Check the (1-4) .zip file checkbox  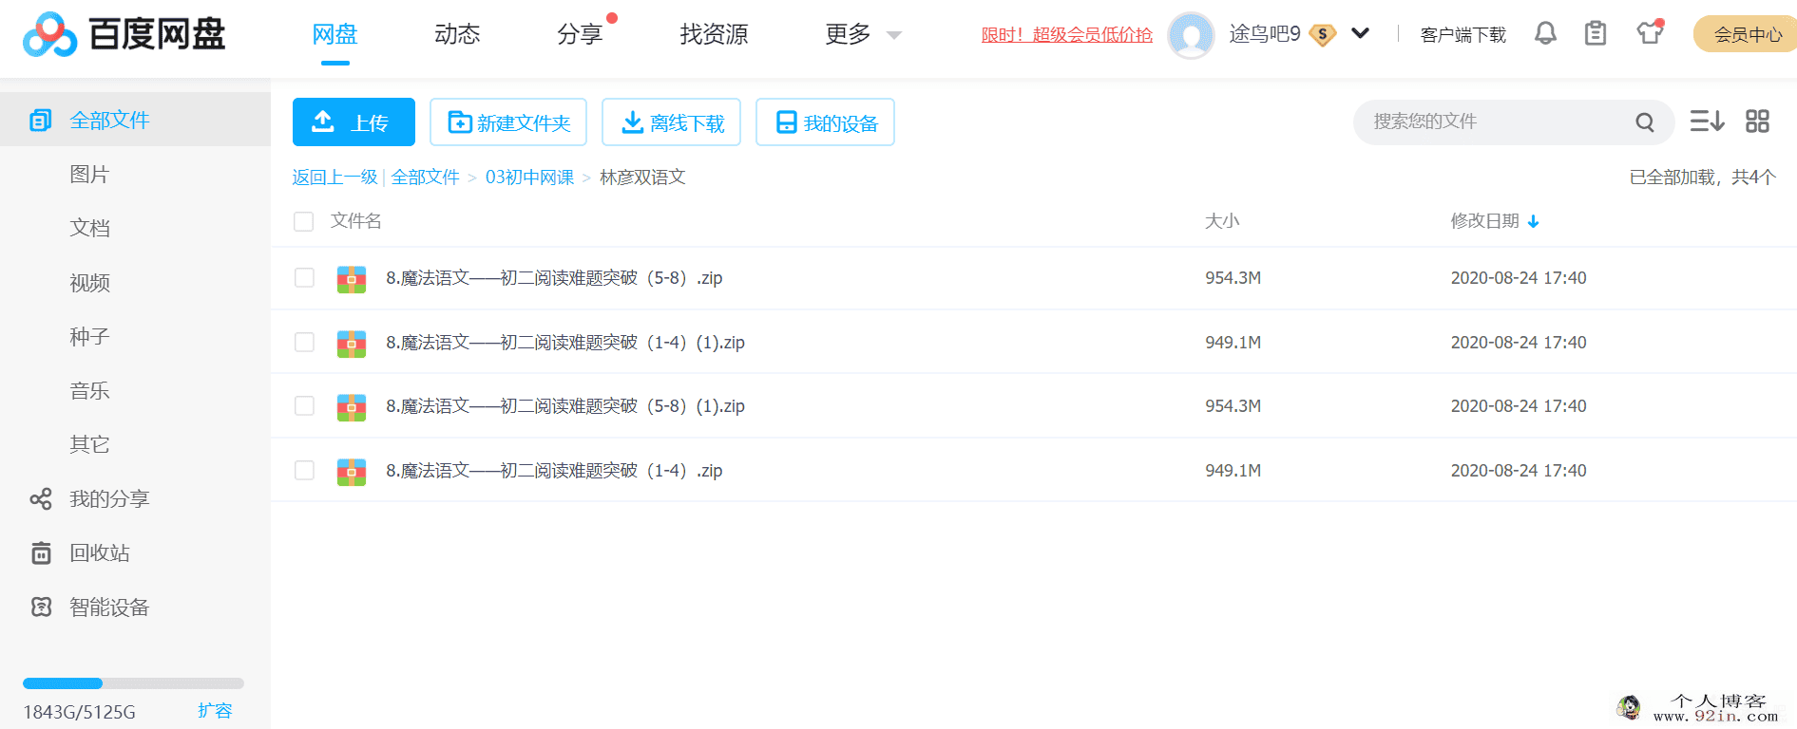[304, 470]
